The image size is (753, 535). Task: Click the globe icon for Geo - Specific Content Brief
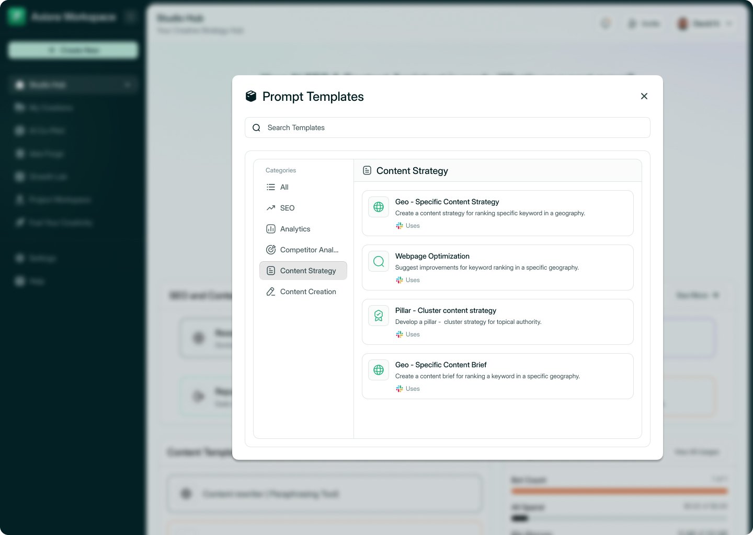tap(379, 370)
